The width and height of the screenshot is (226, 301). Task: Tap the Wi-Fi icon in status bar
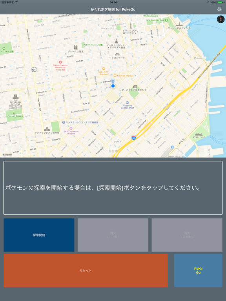click(16, 2)
